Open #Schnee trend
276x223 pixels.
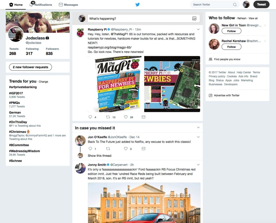point(15,161)
